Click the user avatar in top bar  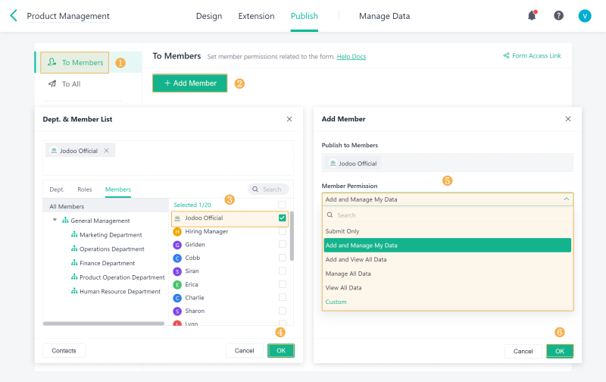click(584, 15)
